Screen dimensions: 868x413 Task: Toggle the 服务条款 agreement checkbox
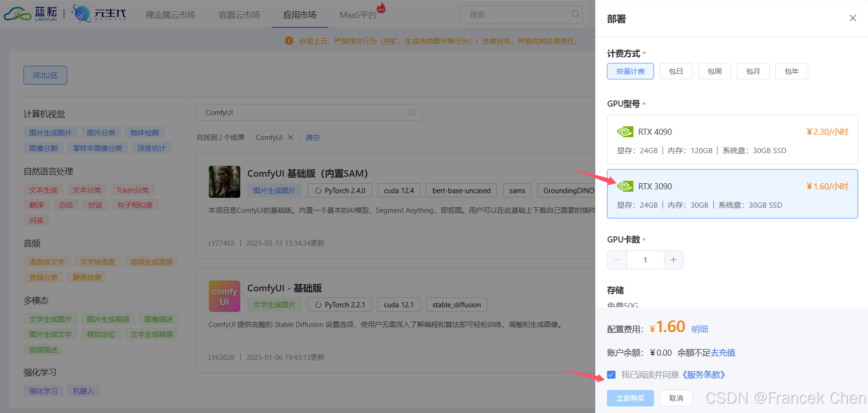click(611, 374)
